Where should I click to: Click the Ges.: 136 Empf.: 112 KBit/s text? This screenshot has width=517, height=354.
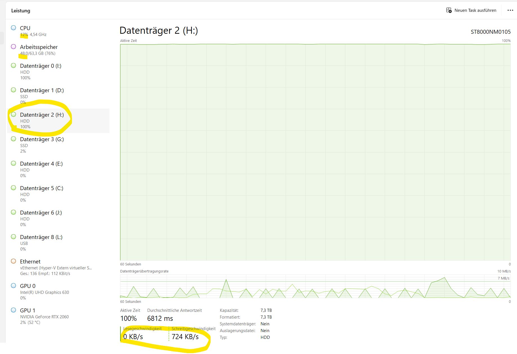pos(45,274)
